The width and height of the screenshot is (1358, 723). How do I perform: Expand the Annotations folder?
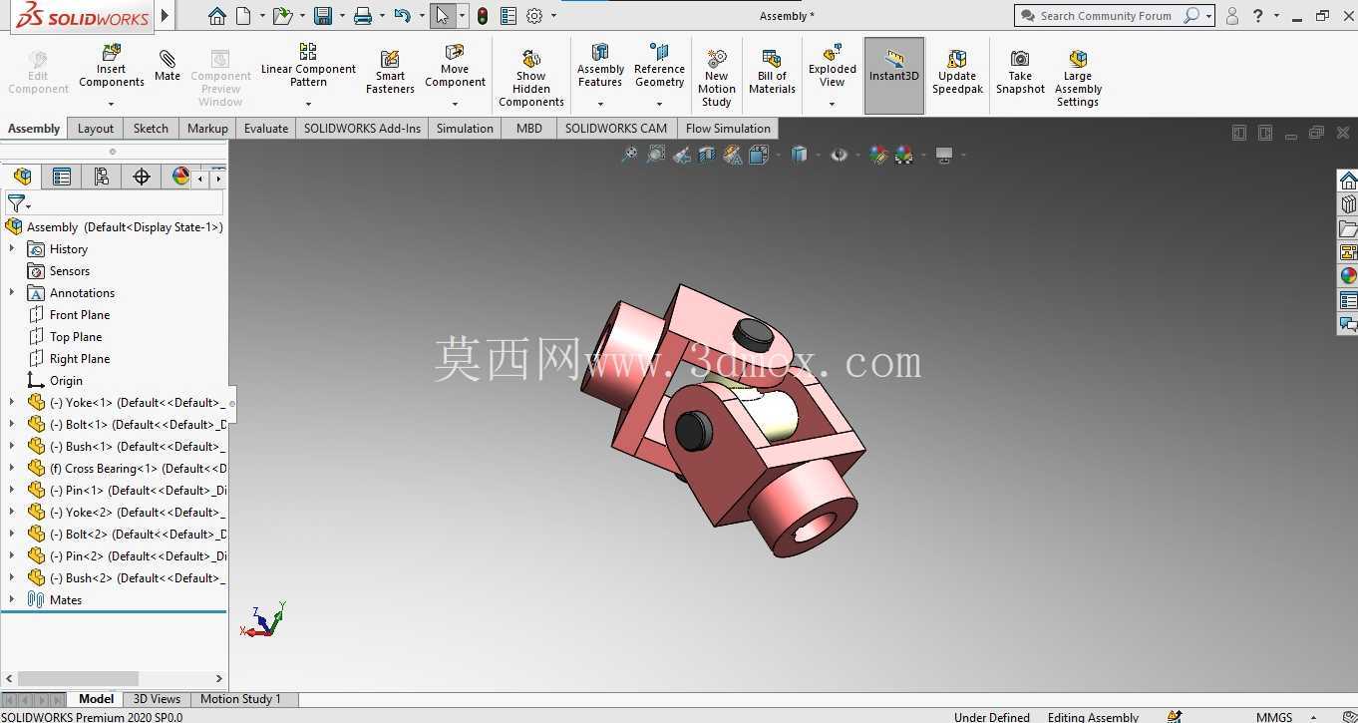pyautogui.click(x=12, y=292)
